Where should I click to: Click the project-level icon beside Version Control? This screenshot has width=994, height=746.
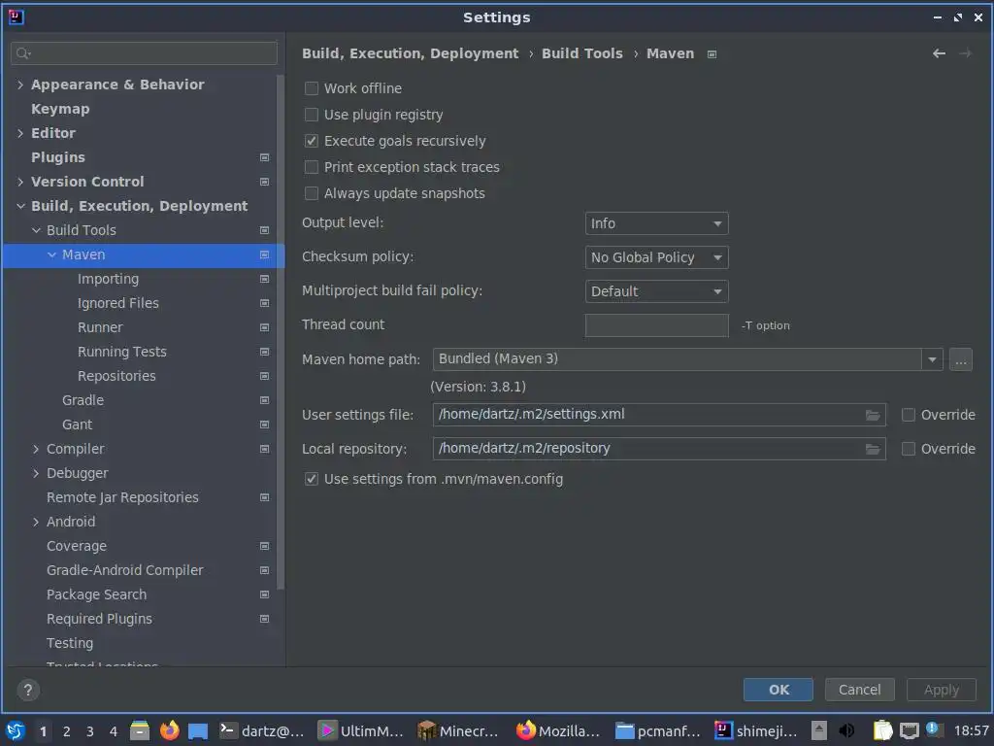[264, 182]
